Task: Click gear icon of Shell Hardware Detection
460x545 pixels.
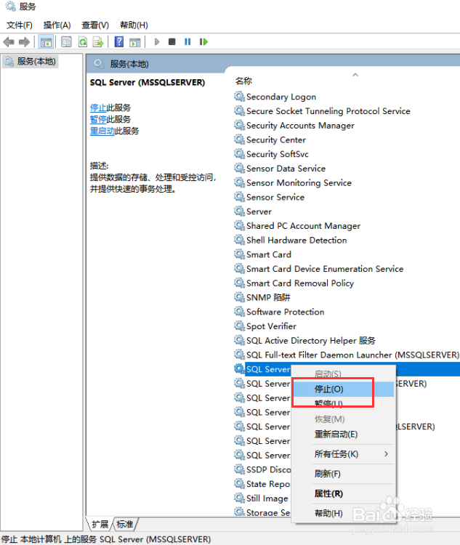Action: (239, 240)
